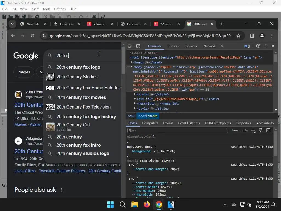Open the Computed styles tab
This screenshot has width=281, height=211.
(x=150, y=123)
